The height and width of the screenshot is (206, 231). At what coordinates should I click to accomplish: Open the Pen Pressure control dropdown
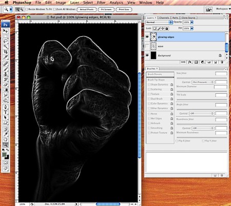203,82
